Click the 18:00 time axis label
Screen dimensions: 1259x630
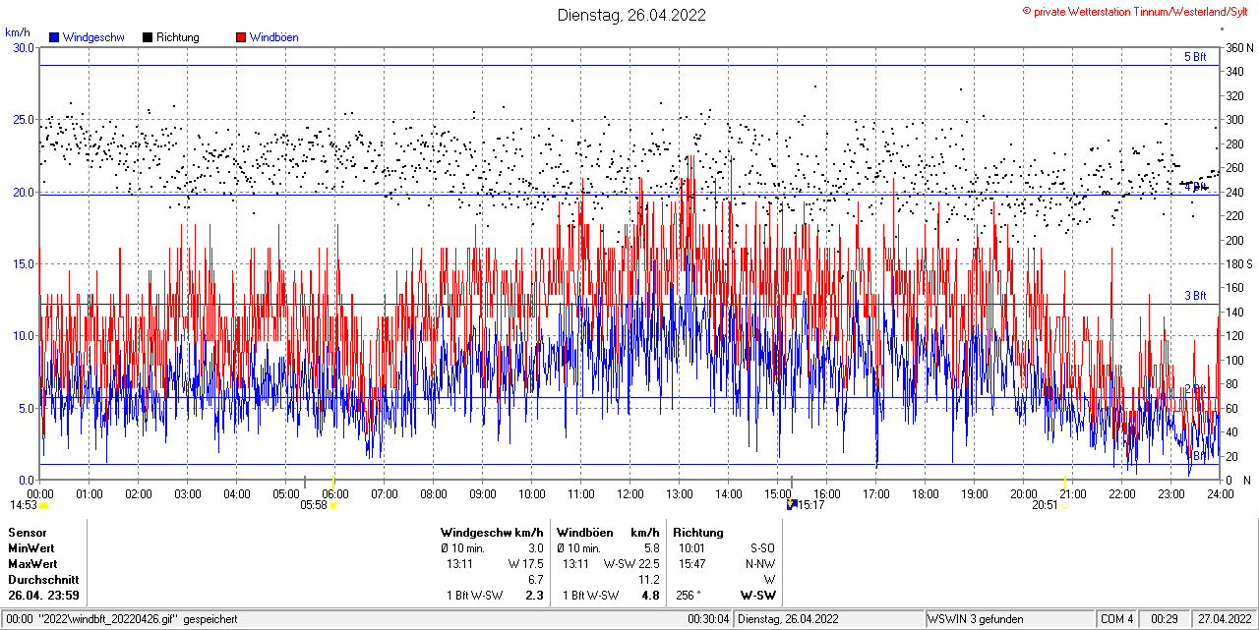pyautogui.click(x=926, y=493)
